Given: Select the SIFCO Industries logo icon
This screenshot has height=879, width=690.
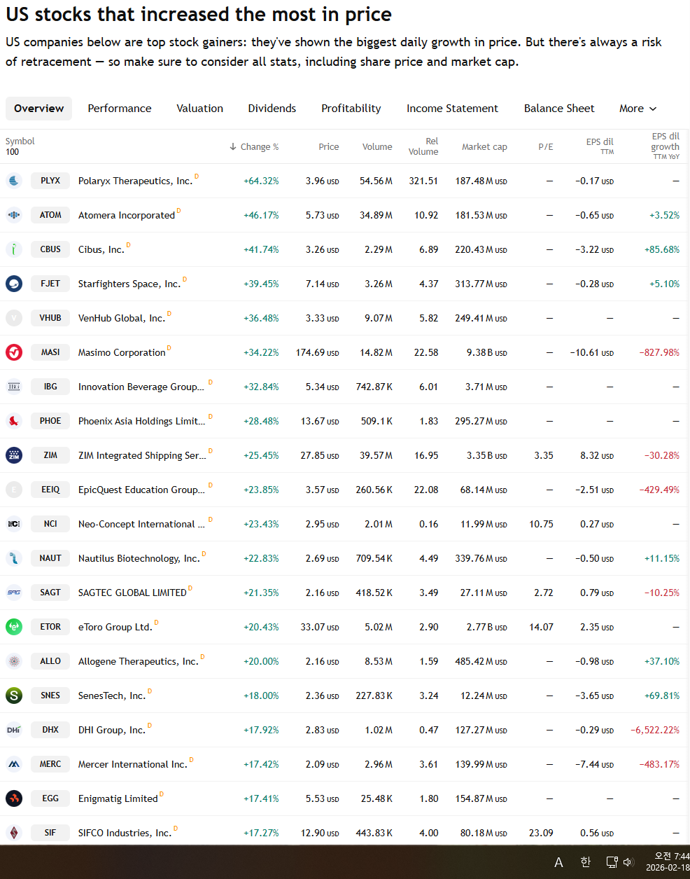Looking at the screenshot, I should [14, 833].
